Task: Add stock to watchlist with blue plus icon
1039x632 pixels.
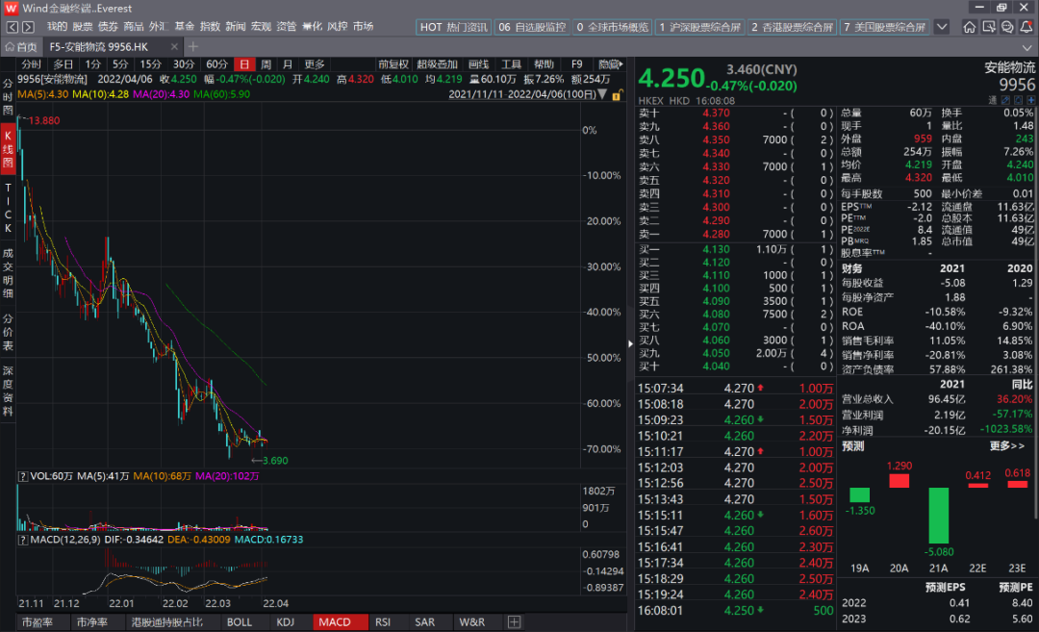Action: coord(1031,100)
